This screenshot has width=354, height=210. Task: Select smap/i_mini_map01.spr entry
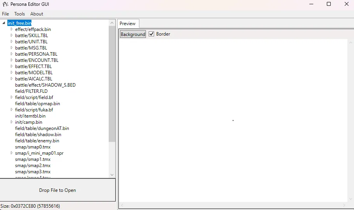[x=39, y=153]
